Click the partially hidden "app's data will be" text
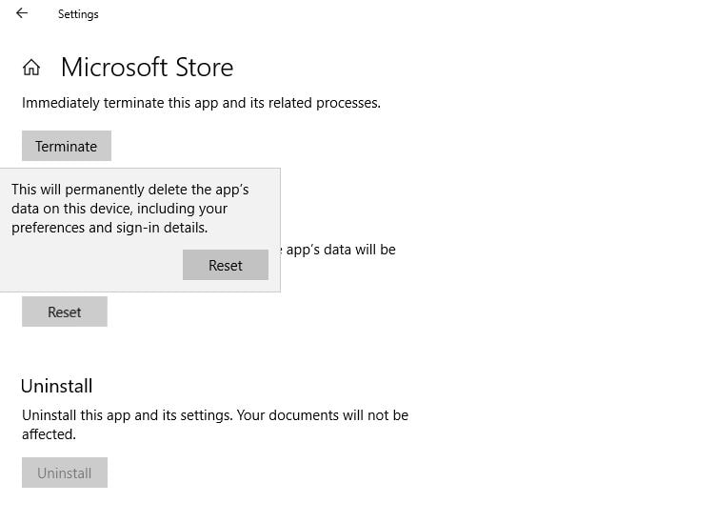This screenshot has width=715, height=523. point(340,250)
